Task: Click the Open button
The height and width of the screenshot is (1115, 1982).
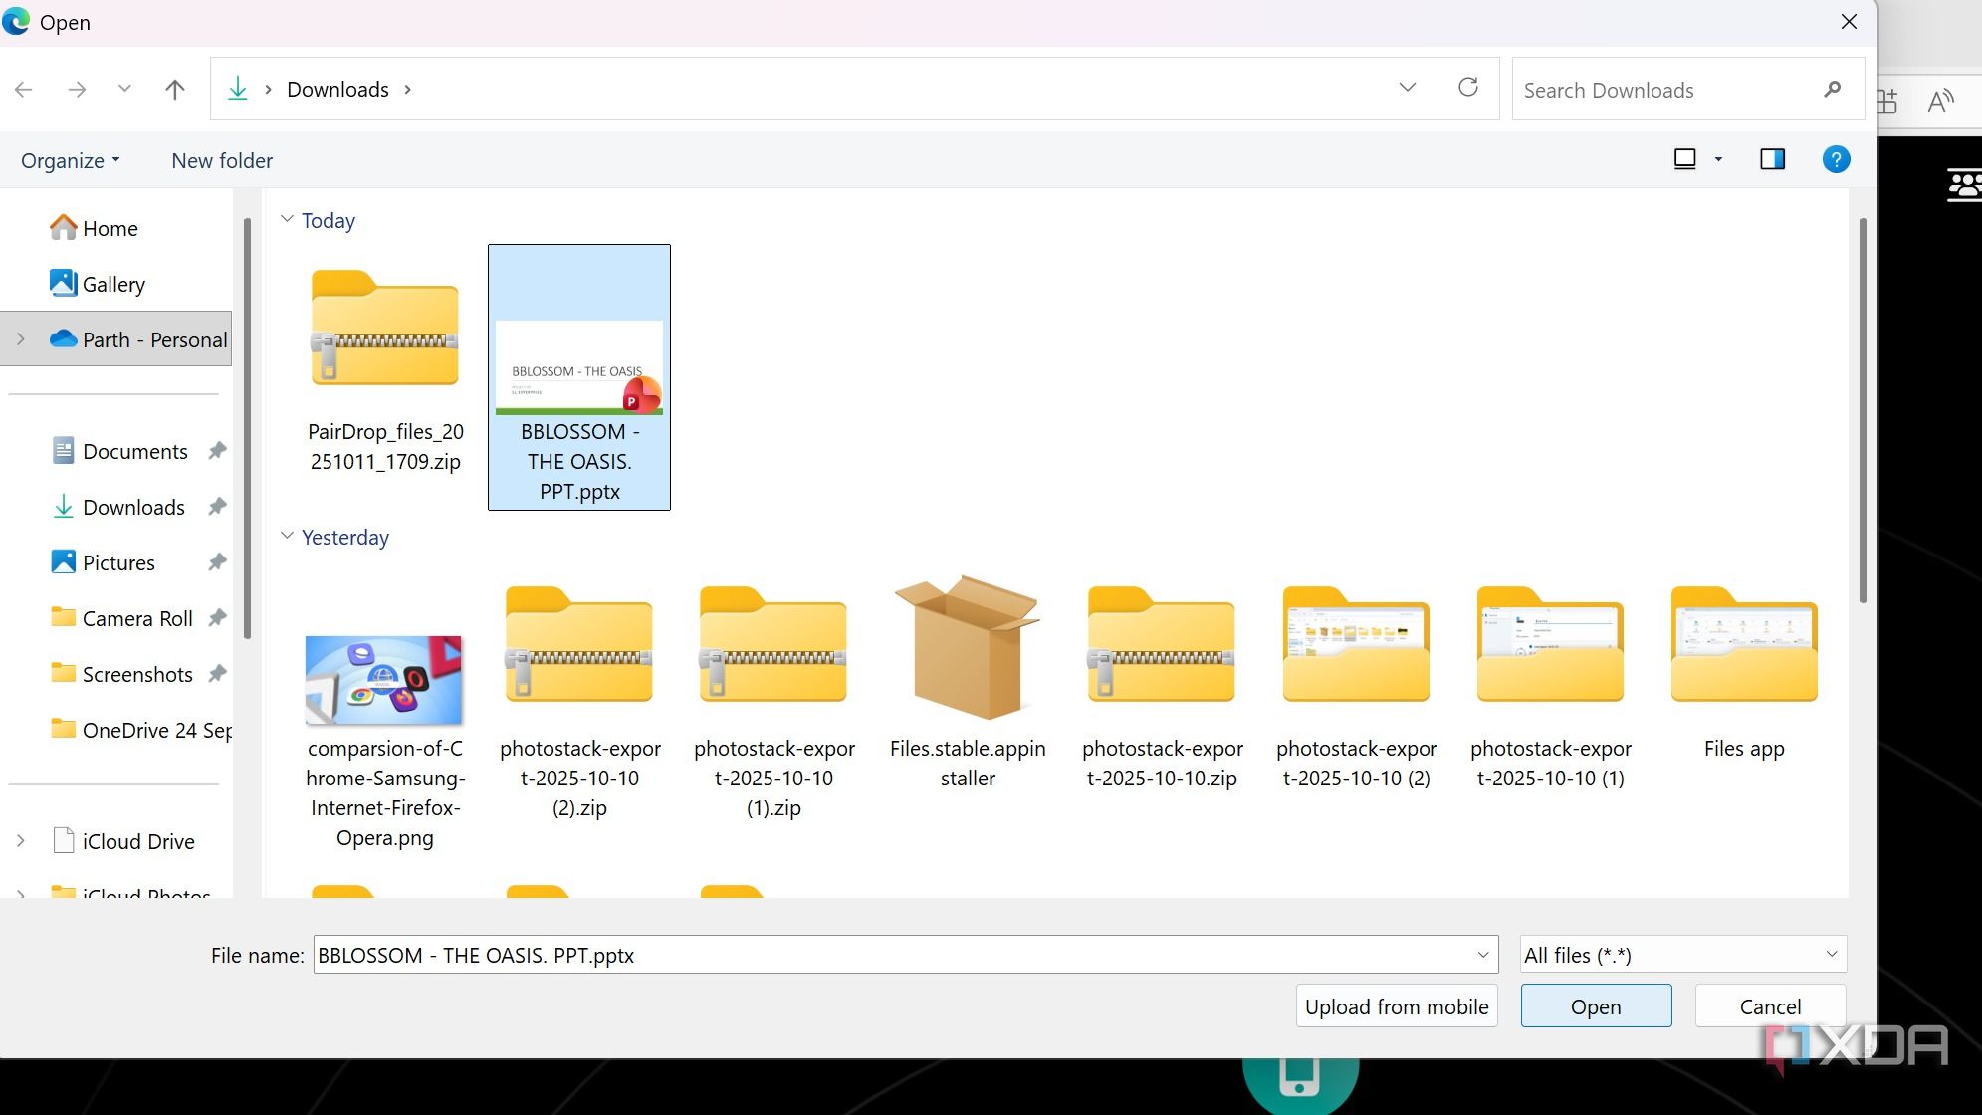Action: (x=1596, y=1006)
